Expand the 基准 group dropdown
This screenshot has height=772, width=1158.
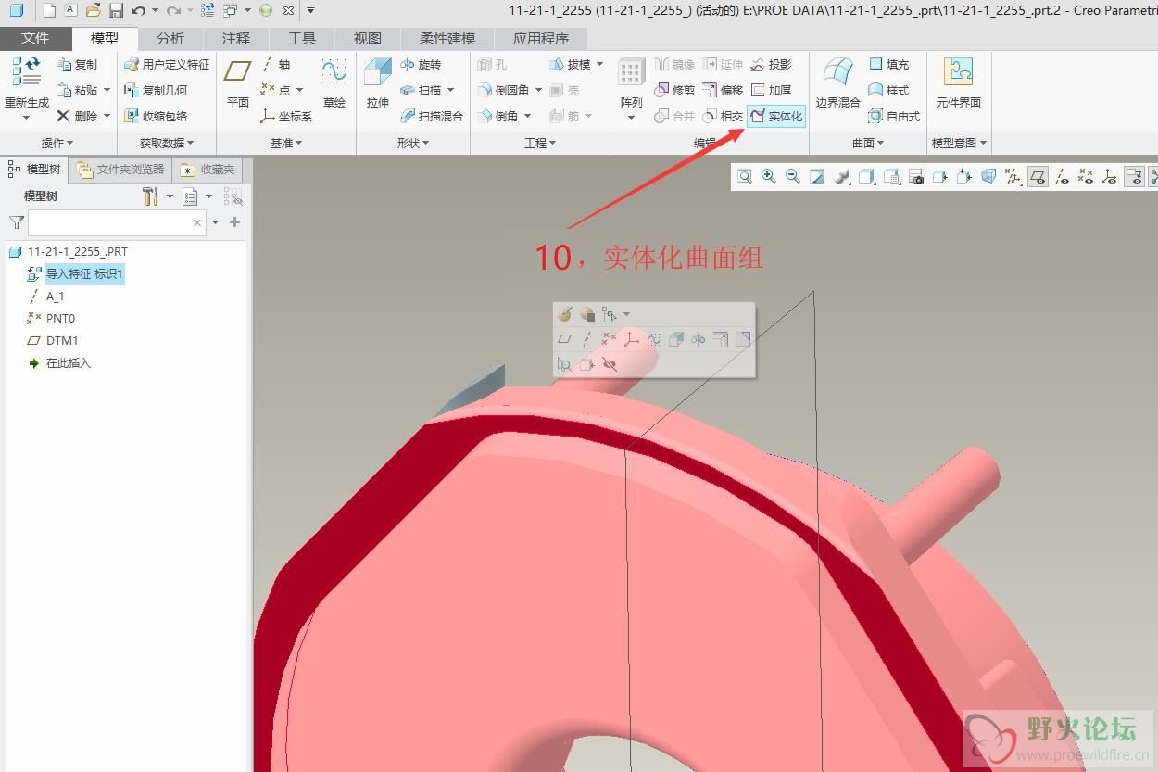click(x=285, y=143)
